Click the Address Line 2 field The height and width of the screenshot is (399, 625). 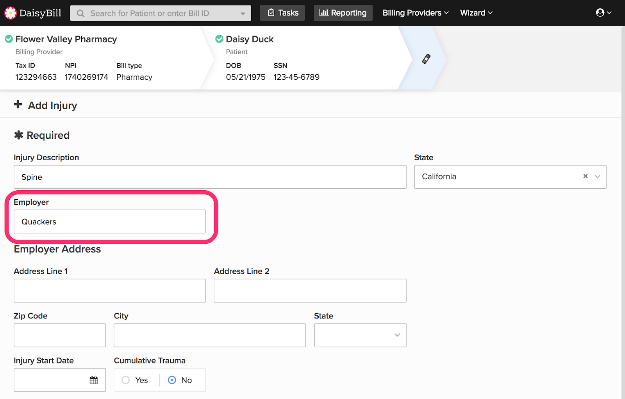(x=310, y=290)
